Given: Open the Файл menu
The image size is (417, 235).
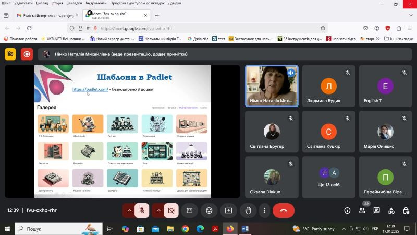Looking at the screenshot, I should (x=6, y=3).
